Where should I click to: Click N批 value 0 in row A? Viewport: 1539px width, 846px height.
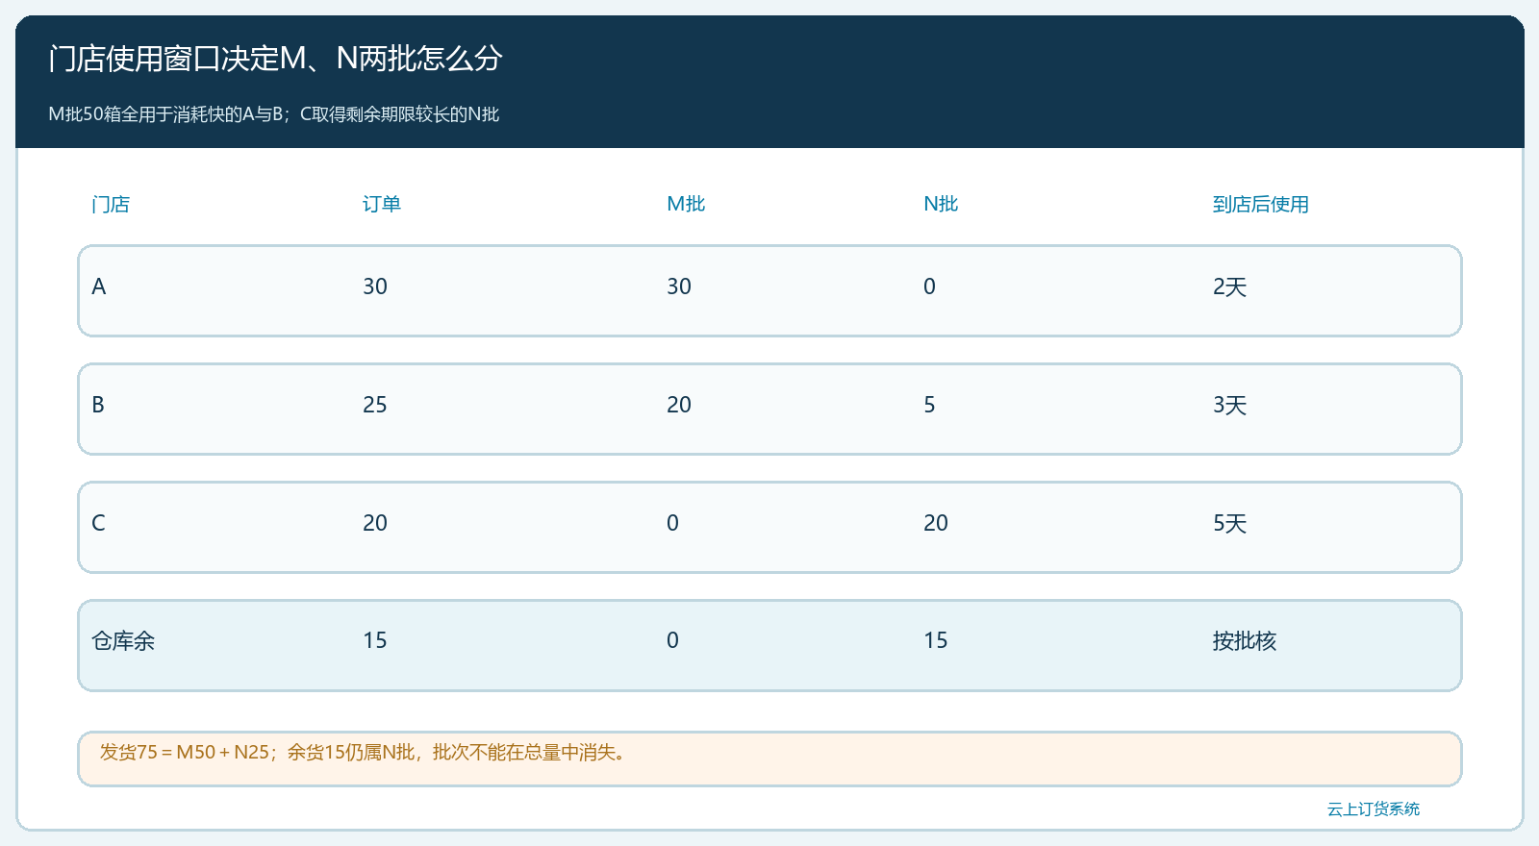tap(929, 286)
